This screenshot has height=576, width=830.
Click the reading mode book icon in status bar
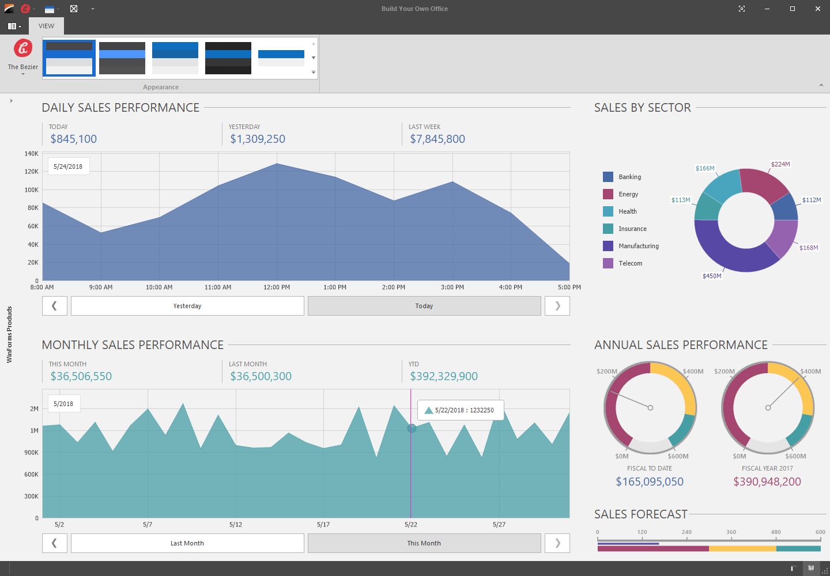click(811, 569)
